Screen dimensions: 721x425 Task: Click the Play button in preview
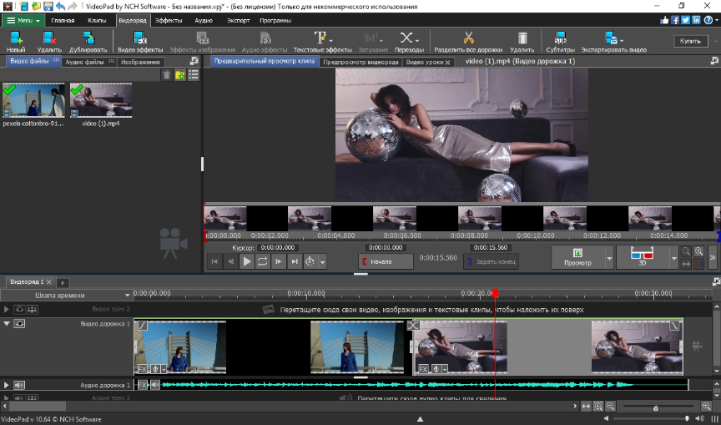tap(246, 261)
